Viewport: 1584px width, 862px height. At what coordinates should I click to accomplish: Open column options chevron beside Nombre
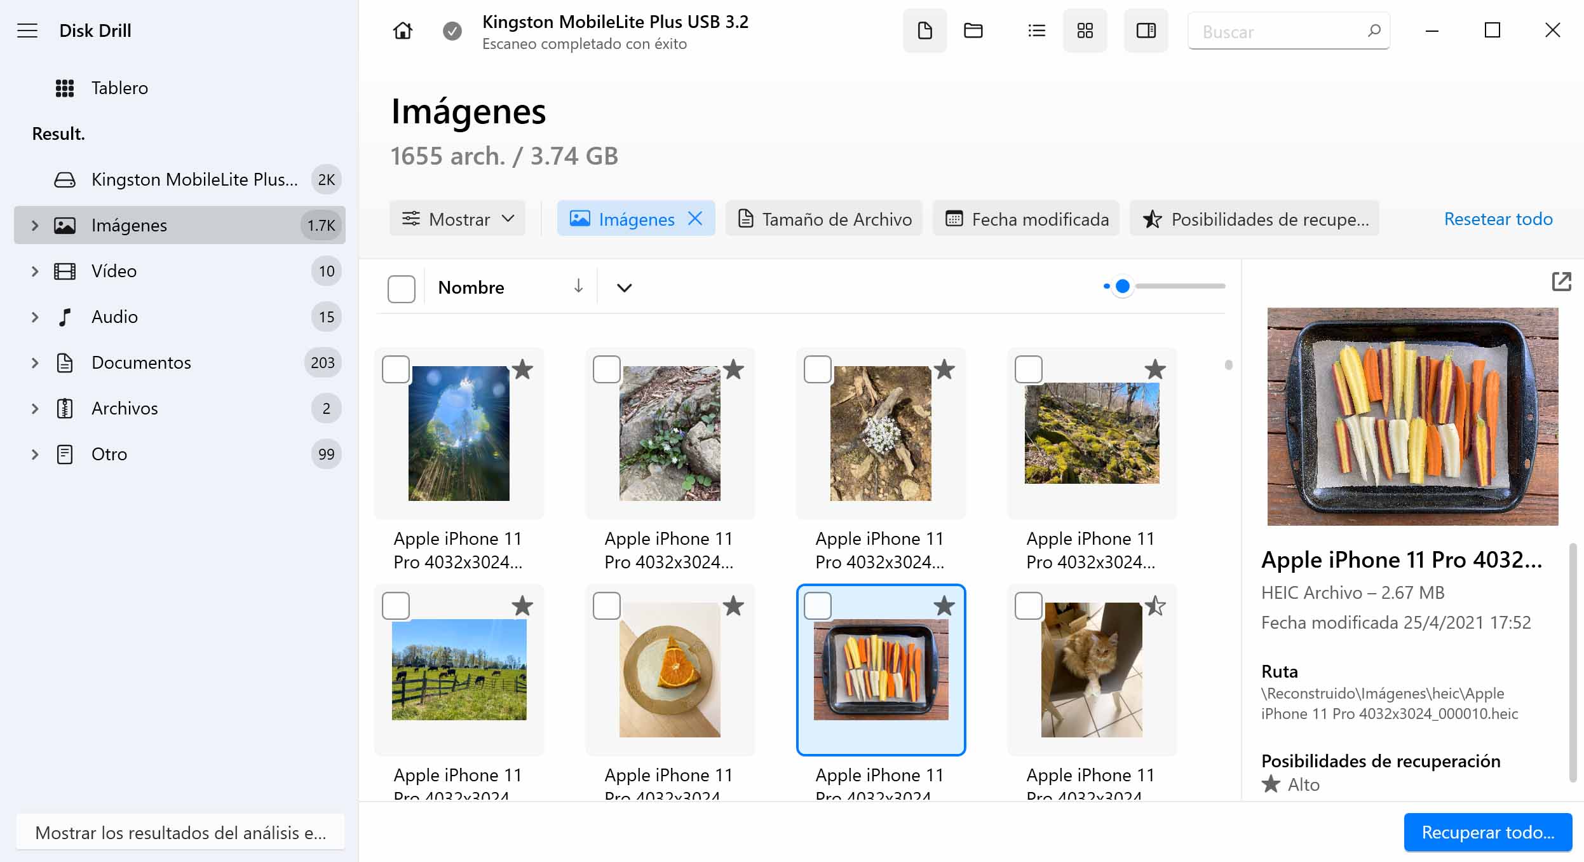click(625, 287)
